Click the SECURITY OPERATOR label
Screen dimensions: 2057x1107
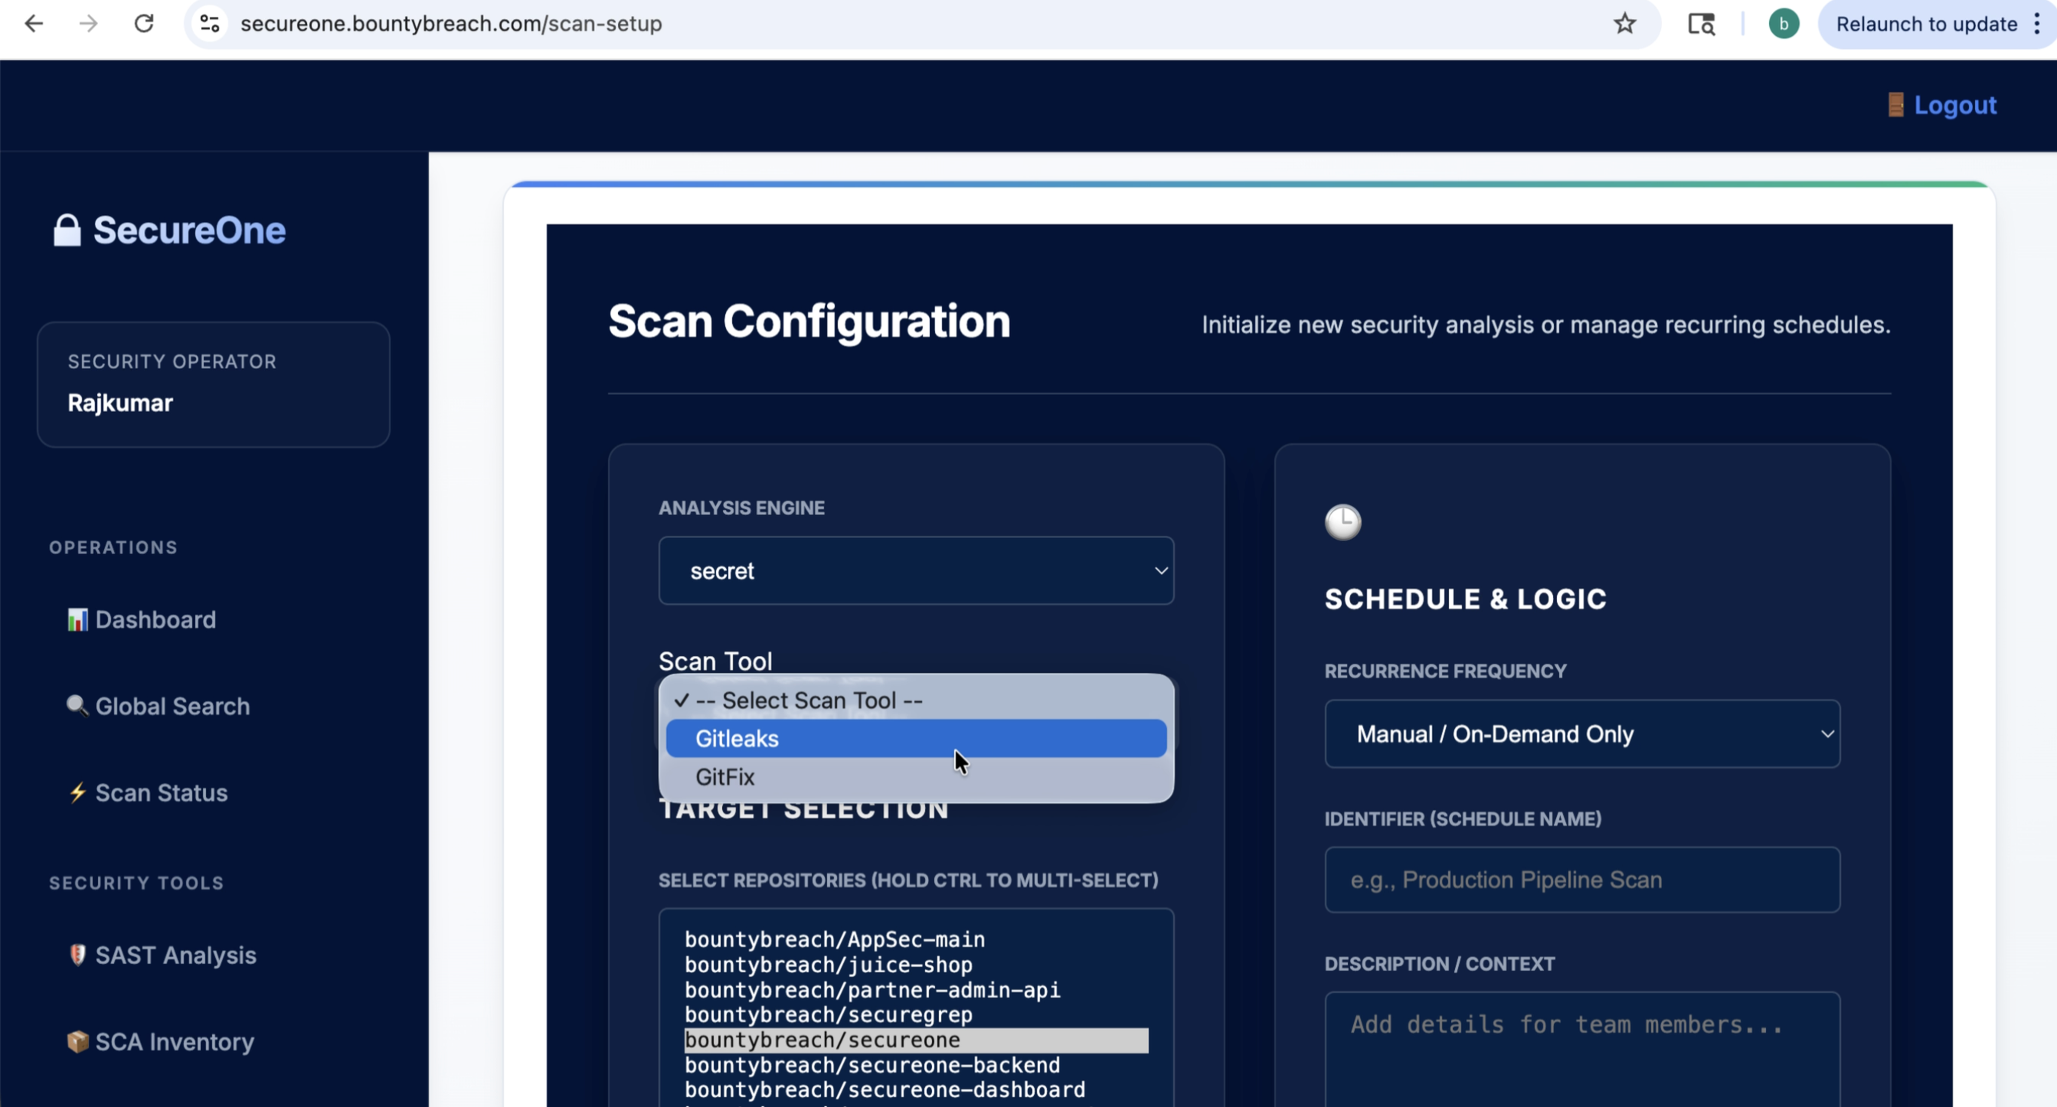(172, 361)
